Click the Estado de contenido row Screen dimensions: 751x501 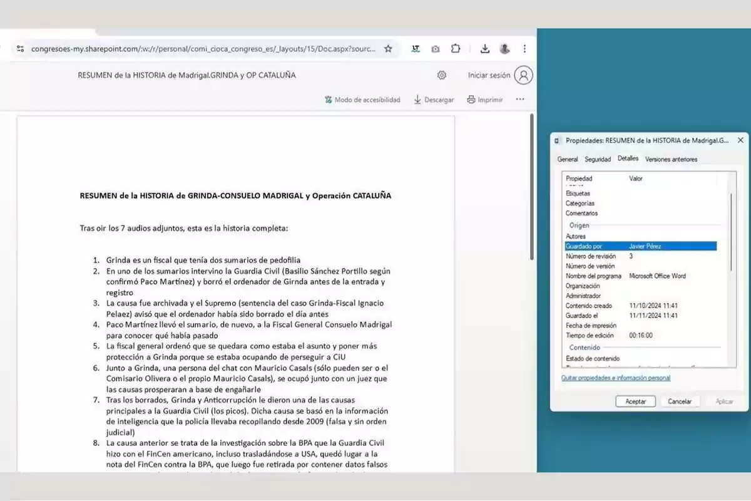tap(640, 359)
